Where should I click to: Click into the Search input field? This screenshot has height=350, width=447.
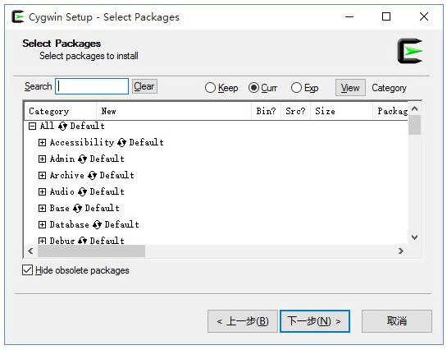pos(92,86)
